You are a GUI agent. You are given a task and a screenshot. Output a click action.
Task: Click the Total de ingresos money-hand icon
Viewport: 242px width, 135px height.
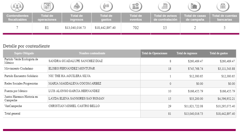pyautogui.click(x=77, y=6)
